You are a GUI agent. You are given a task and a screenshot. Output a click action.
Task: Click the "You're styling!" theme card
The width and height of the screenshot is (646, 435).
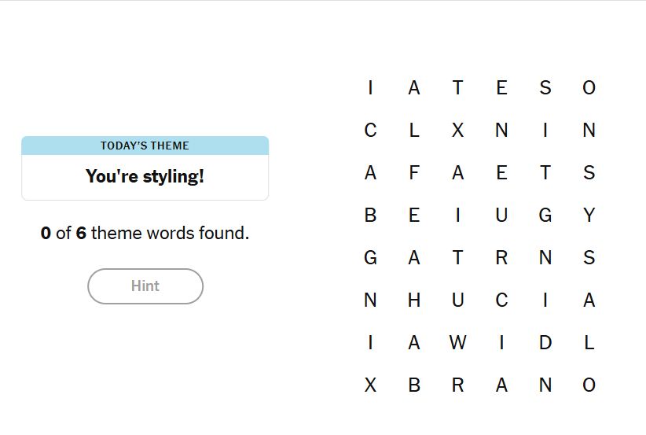click(145, 177)
